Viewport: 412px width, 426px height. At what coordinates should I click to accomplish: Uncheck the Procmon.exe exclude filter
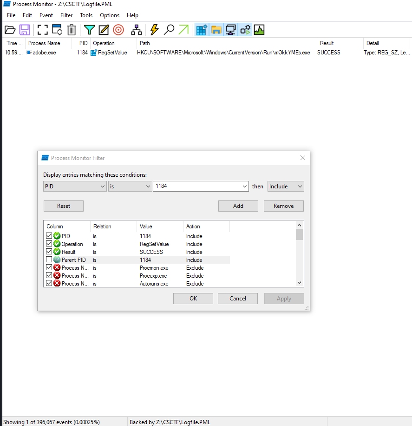tap(49, 268)
